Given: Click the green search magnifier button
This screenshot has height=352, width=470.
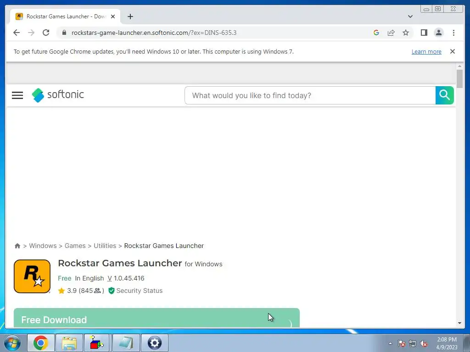Looking at the screenshot, I should pyautogui.click(x=444, y=95).
